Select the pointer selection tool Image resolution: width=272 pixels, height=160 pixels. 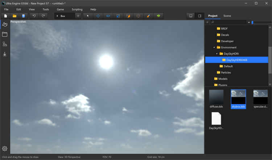point(88,16)
